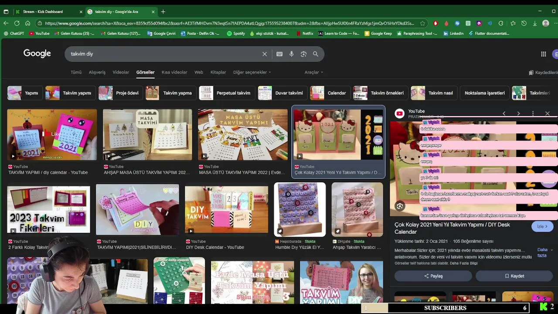Image resolution: width=558 pixels, height=314 pixels.
Task: Open the downloads arrow icon
Action: (x=535, y=23)
